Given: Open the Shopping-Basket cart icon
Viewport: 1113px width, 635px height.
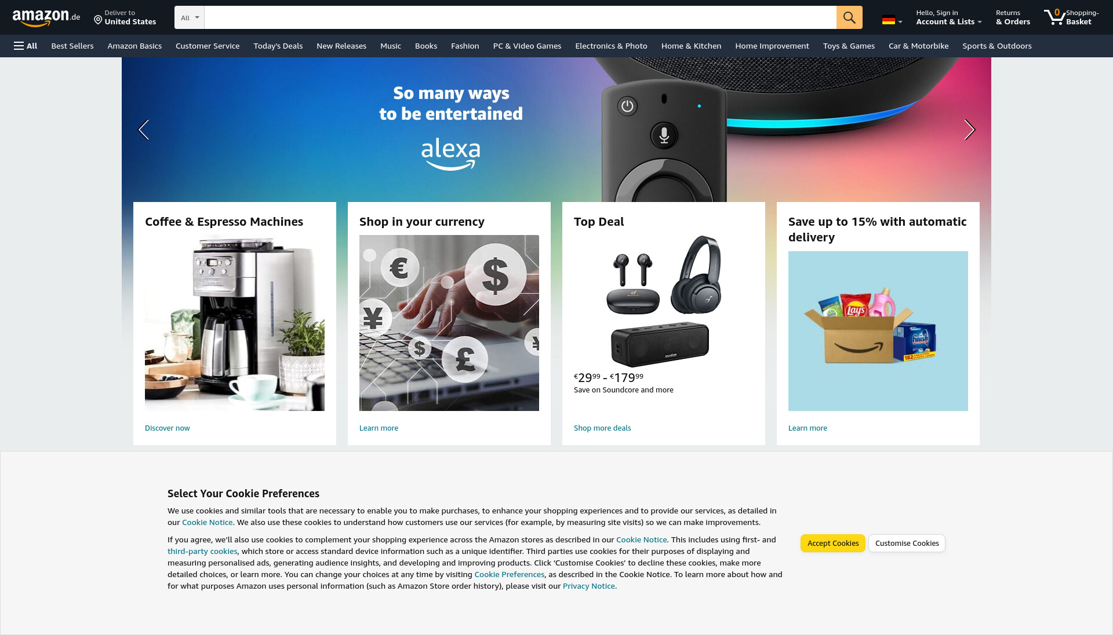Looking at the screenshot, I should pos(1054,17).
